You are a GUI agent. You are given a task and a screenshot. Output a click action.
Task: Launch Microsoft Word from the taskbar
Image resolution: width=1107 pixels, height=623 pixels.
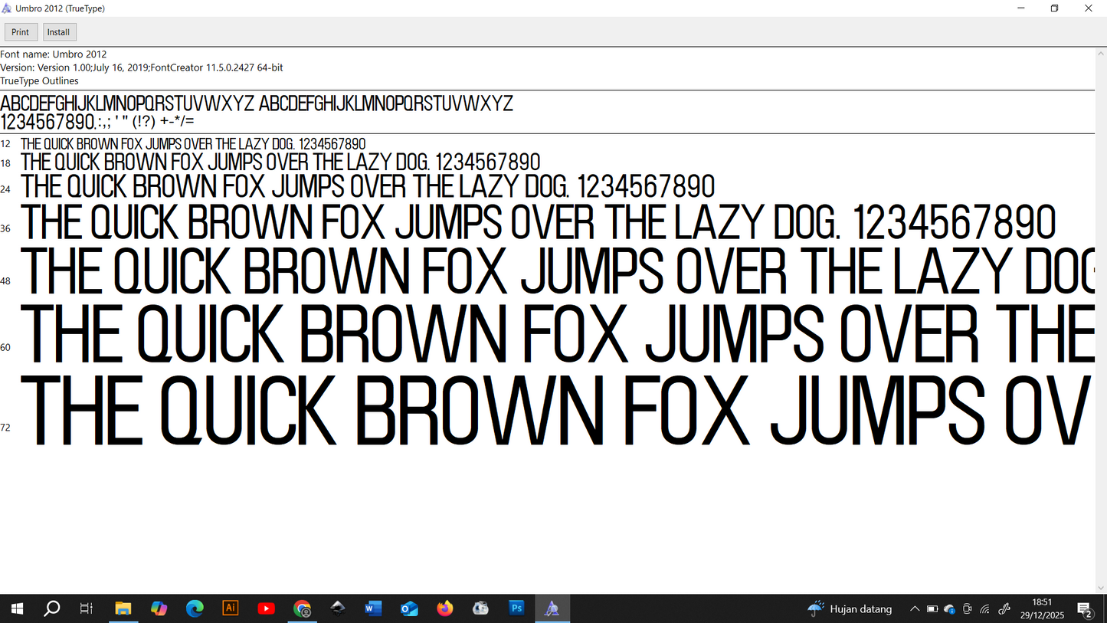coord(374,608)
